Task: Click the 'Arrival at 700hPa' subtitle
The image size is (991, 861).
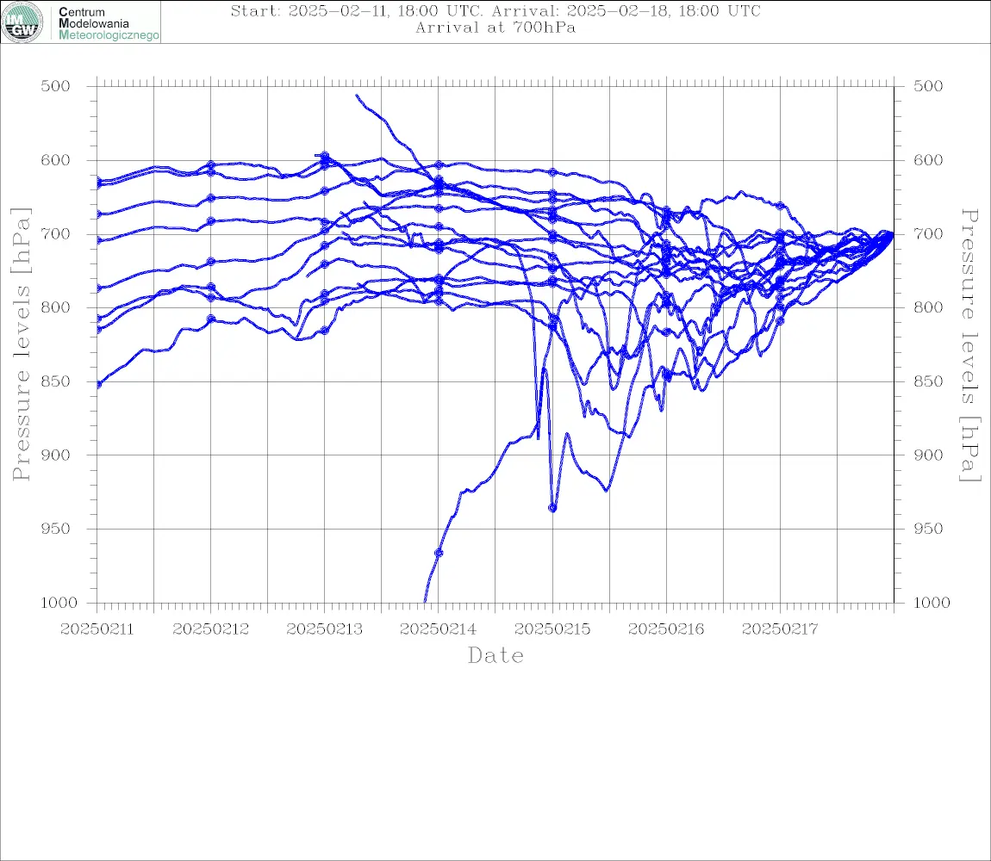Action: (x=495, y=28)
